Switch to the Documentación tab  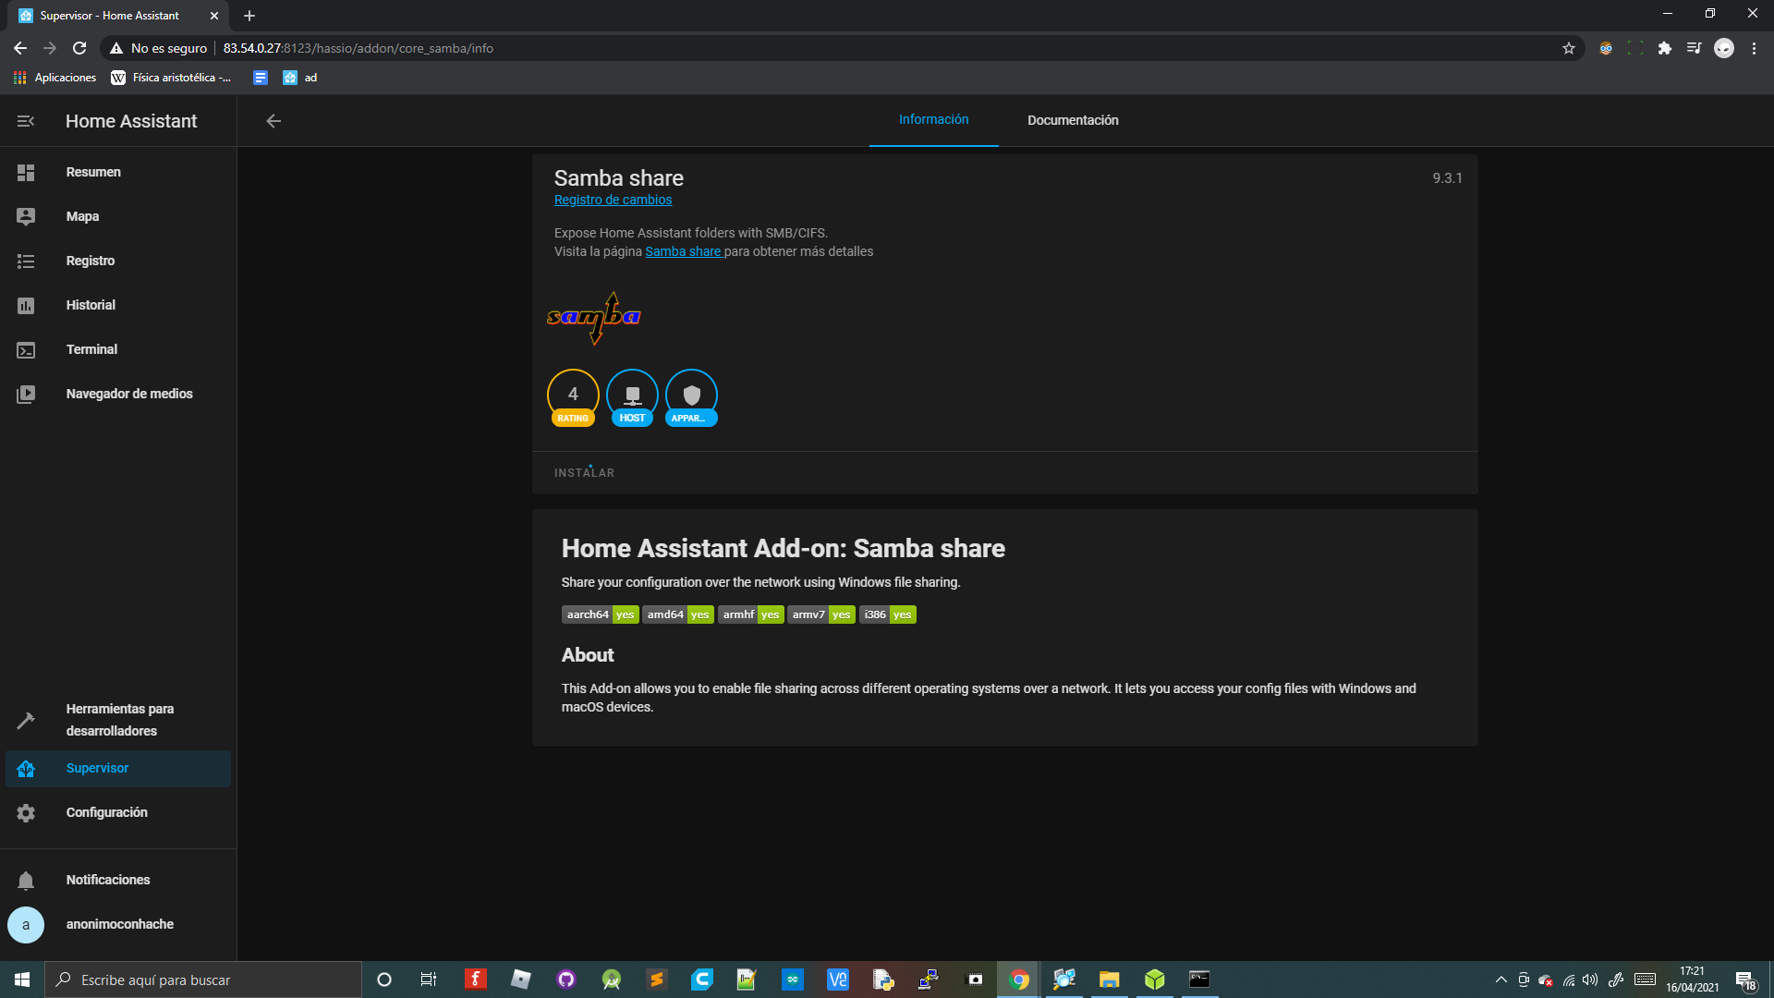pyautogui.click(x=1073, y=120)
